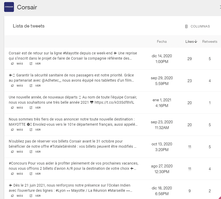Click the likes value 9
221x199 pixels.
click(x=190, y=191)
